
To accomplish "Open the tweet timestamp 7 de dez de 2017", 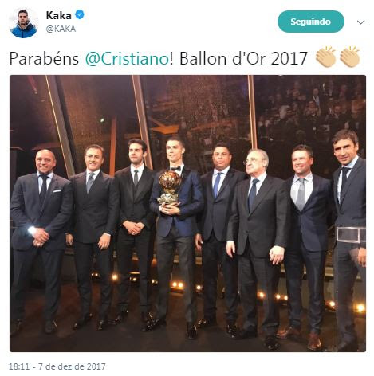I will coord(57,366).
